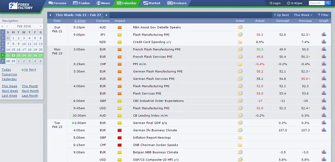Click the search magnifier button
Viewport: 335px width, 162px height.
point(327,3)
